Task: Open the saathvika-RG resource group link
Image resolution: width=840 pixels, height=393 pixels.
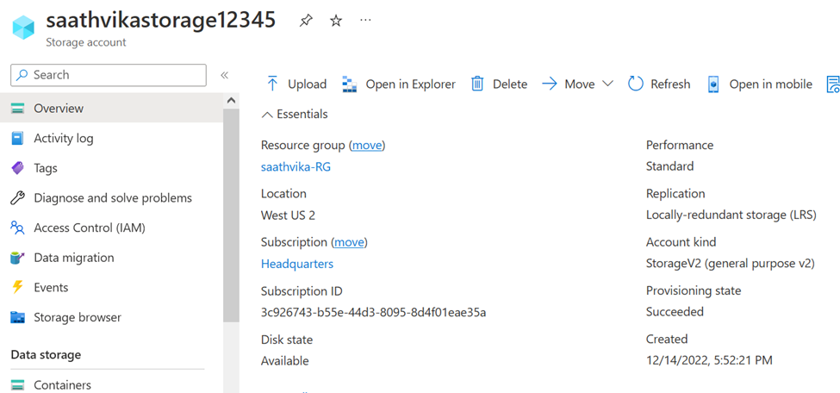Action: [x=296, y=166]
